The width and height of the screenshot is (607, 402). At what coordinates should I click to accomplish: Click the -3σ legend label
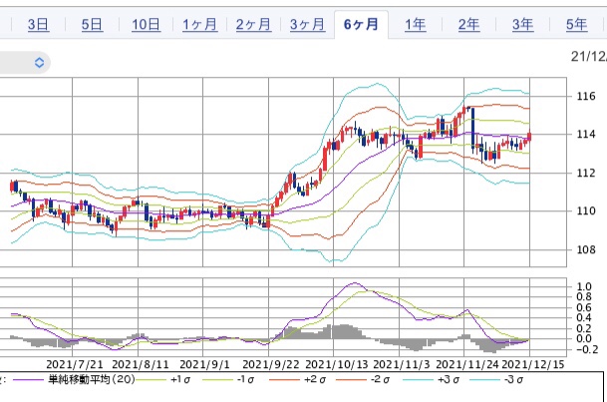(x=515, y=379)
